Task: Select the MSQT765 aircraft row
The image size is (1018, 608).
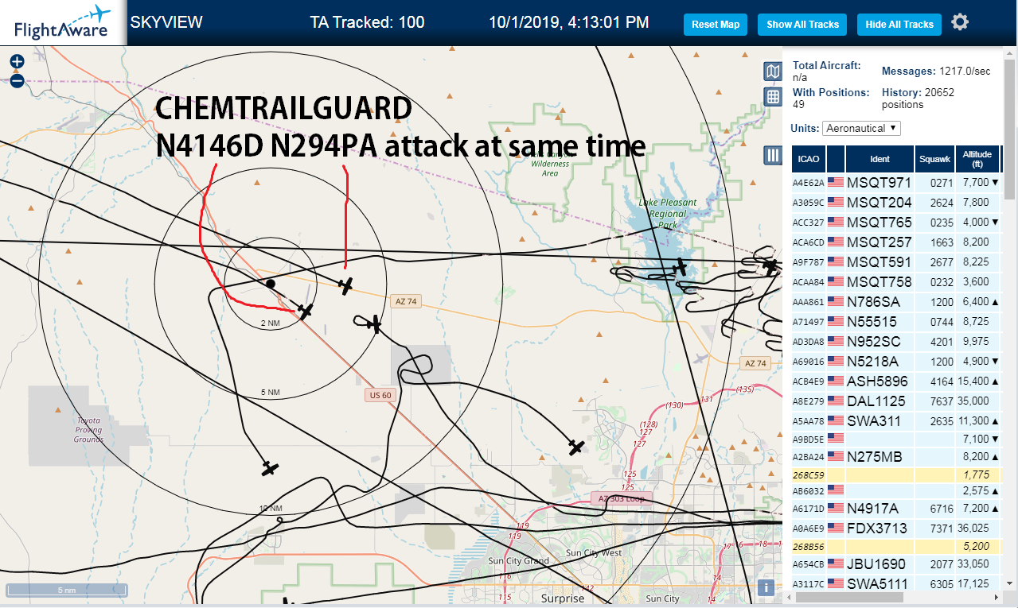Action: pyautogui.click(x=896, y=223)
